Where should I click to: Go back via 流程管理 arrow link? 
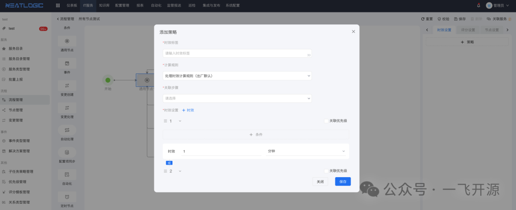tap(65, 19)
